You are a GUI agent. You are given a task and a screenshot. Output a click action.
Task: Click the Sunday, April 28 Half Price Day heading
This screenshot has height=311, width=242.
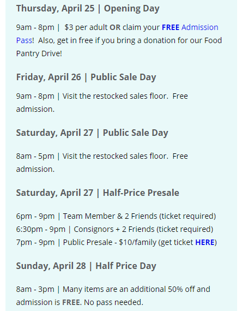pyautogui.click(x=86, y=266)
